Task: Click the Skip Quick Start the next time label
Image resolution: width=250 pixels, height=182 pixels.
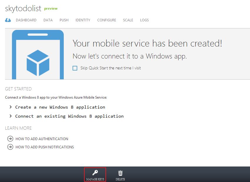Action: coord(110,68)
